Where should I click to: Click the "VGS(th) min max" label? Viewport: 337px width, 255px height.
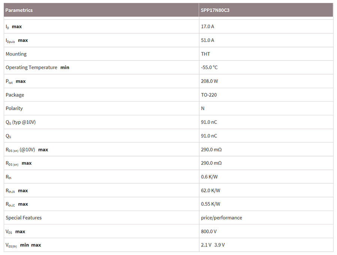pyautogui.click(x=24, y=245)
